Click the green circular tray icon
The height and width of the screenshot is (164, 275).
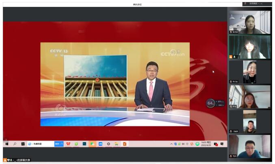pos(197,144)
